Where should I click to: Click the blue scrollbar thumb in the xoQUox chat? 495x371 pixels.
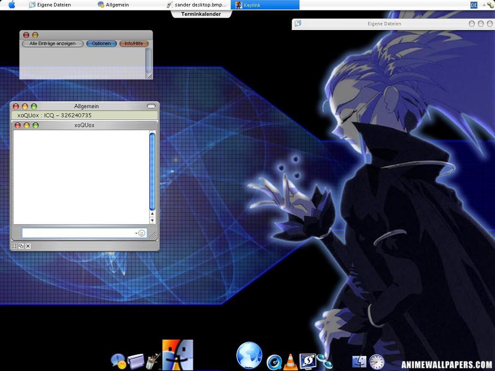tap(152, 171)
